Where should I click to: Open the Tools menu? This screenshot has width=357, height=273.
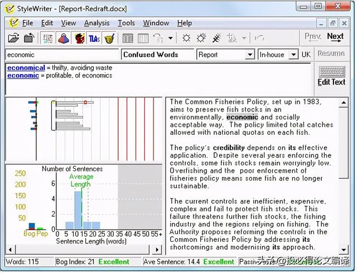pos(126,23)
